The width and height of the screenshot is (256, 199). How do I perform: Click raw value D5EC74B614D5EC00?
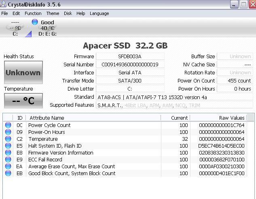221,146
